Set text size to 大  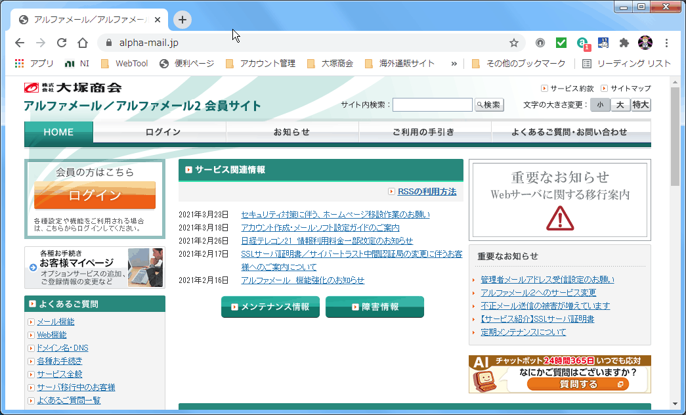tap(620, 104)
